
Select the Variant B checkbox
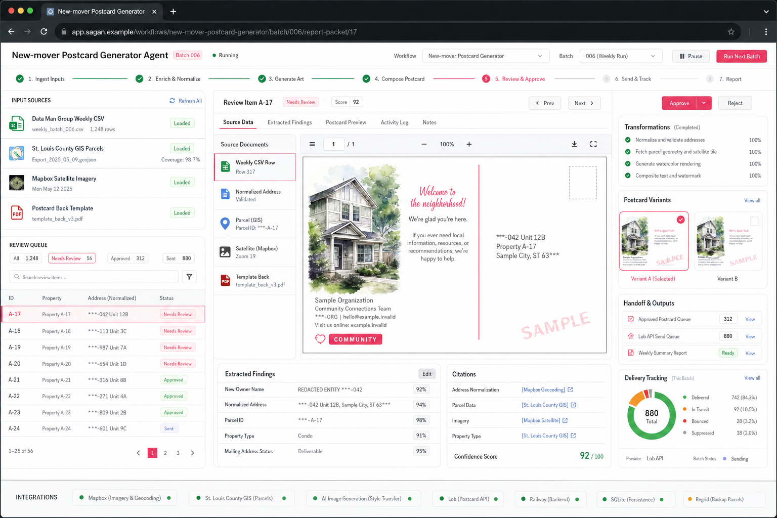click(754, 221)
